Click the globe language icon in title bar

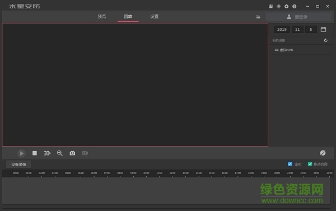point(278,6)
